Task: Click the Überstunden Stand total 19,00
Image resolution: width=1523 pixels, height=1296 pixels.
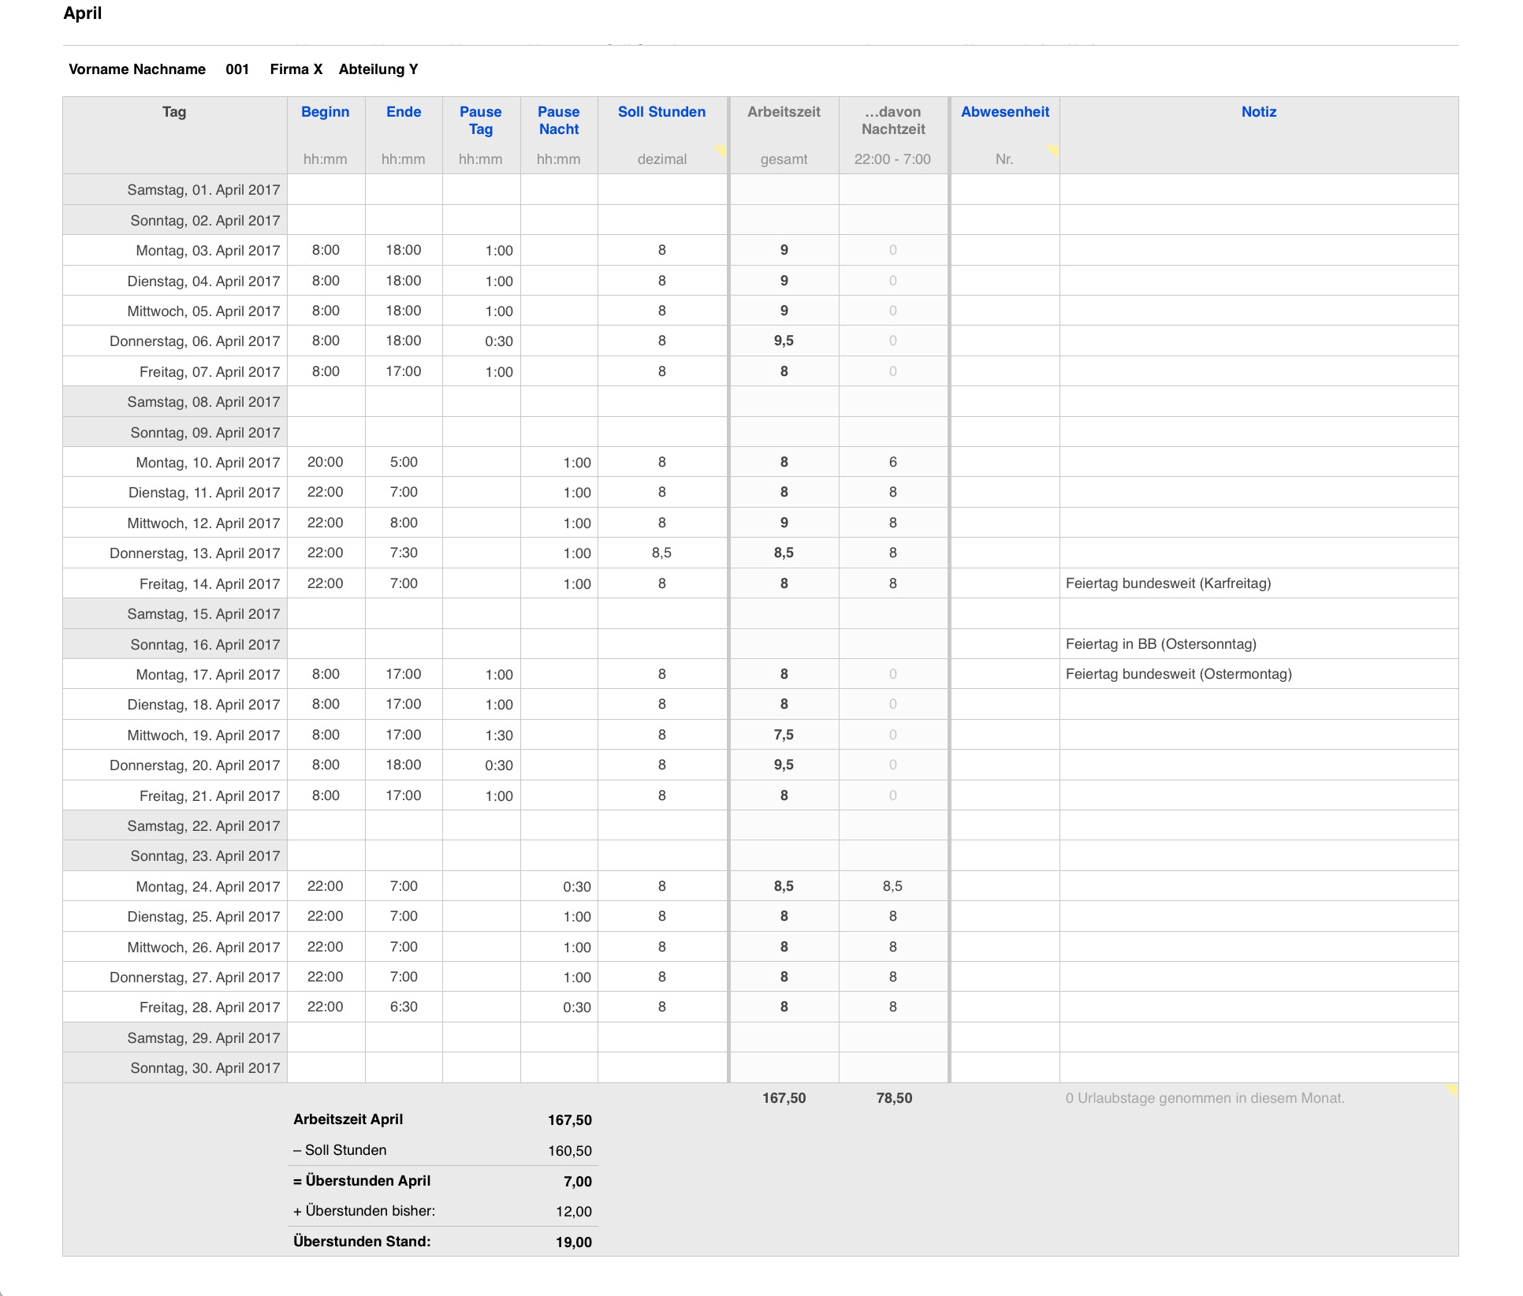Action: click(573, 1242)
